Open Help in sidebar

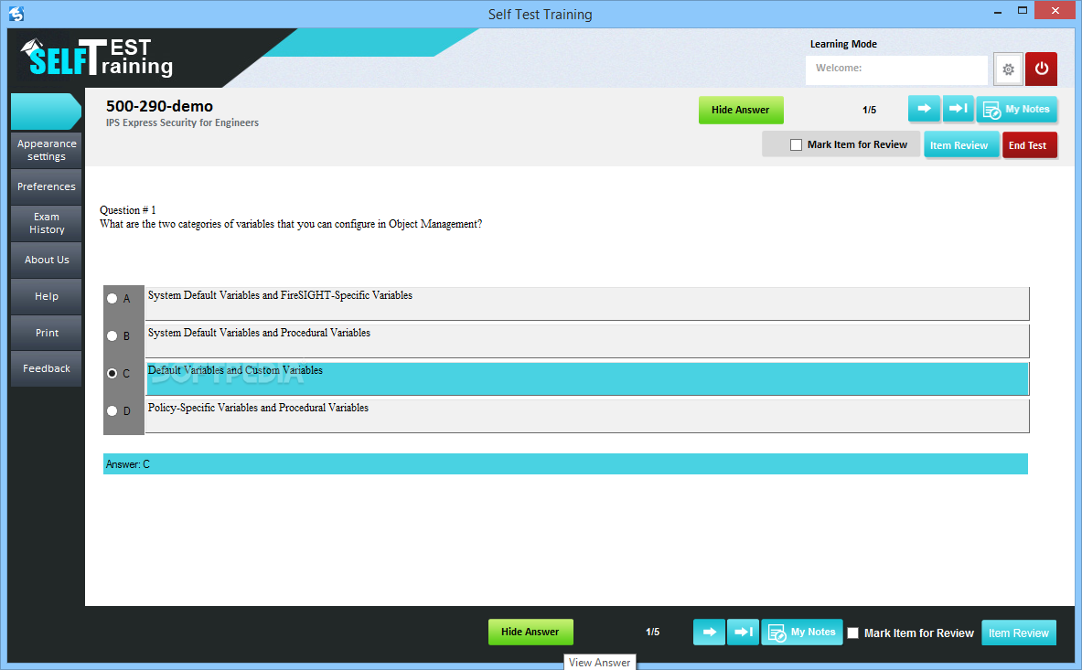(47, 296)
